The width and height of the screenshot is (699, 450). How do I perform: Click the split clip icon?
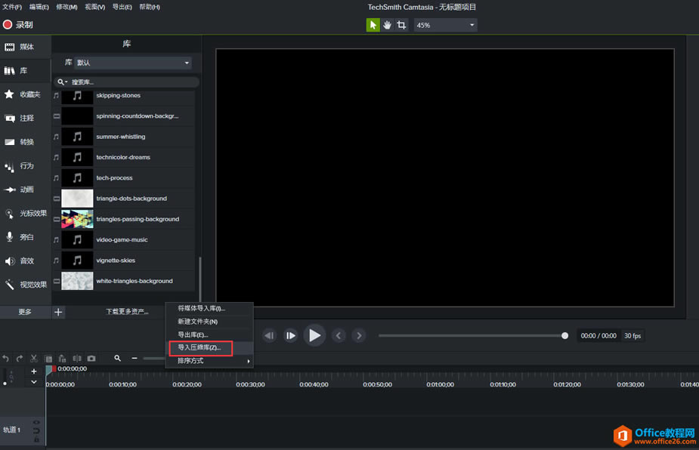77,358
